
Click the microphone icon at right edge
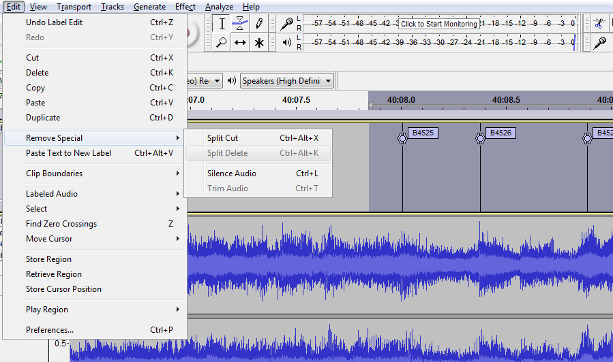click(599, 42)
